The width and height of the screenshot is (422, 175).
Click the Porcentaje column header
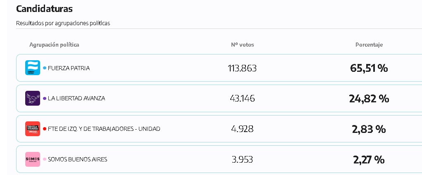[x=369, y=45]
